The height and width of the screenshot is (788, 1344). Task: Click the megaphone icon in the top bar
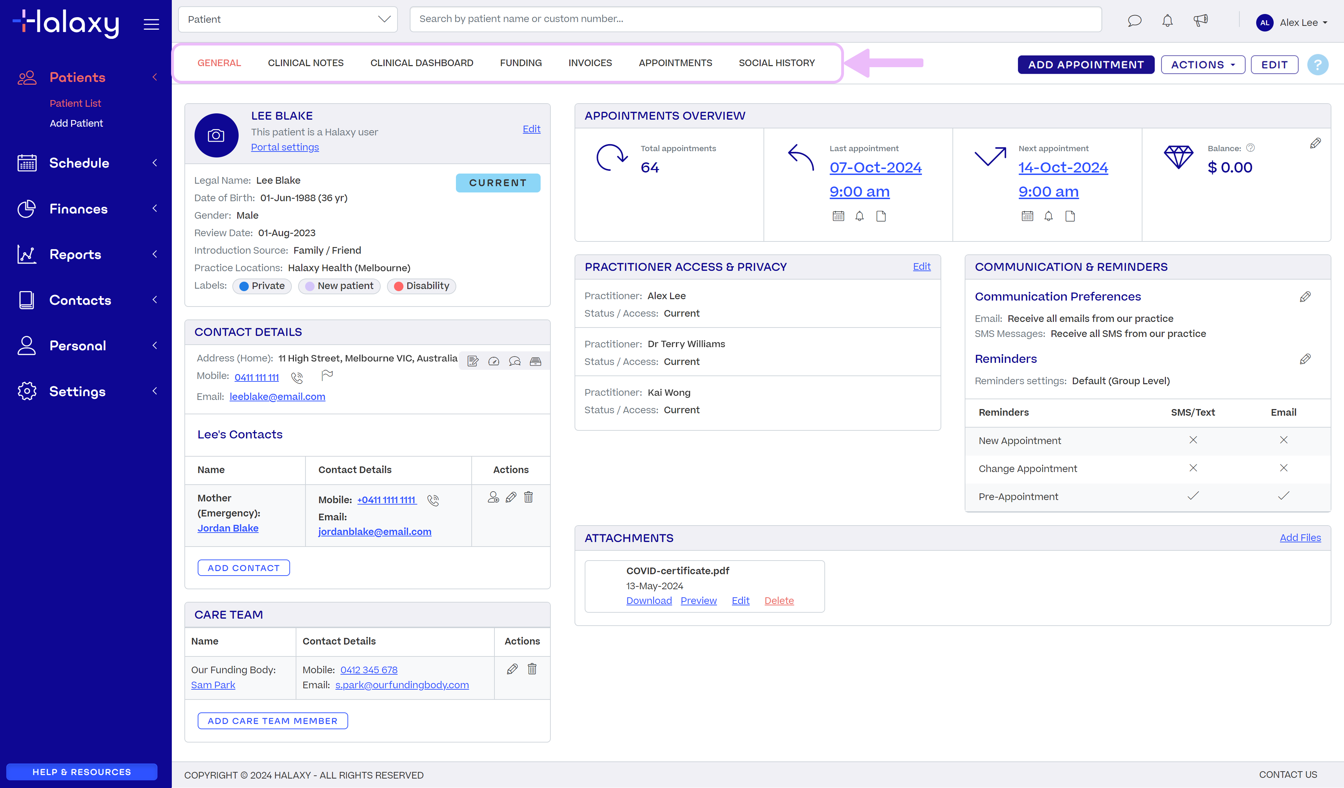[1201, 20]
